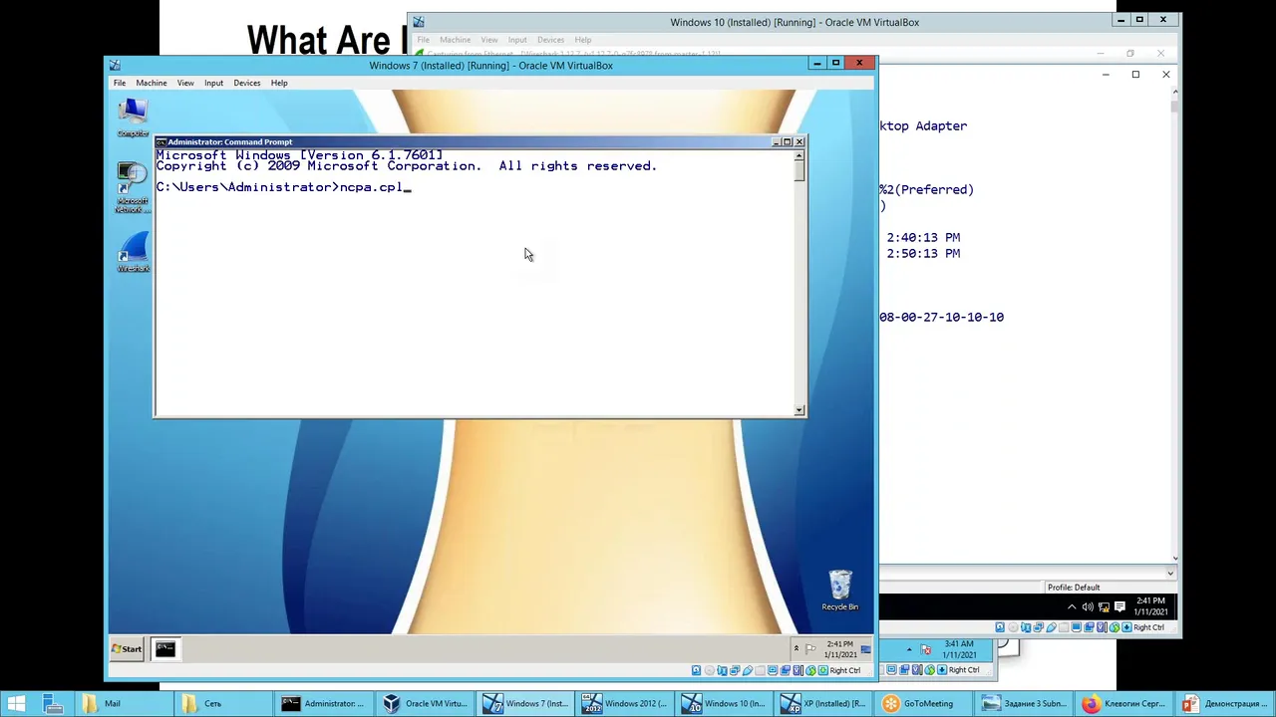Open Devices menu in Windows 7 VirtualBox window
Screen dimensions: 1276x717
pyautogui.click(x=247, y=83)
